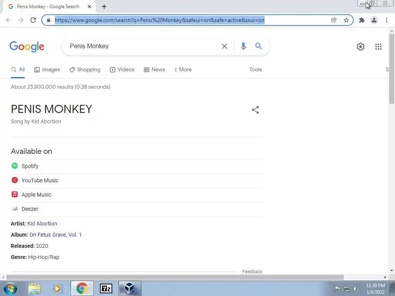Open the Google apps grid
395x296 pixels.
tap(378, 47)
